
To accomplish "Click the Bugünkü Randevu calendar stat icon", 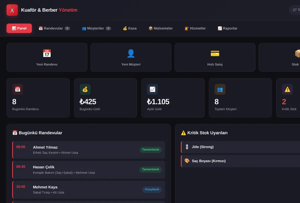I will 17,89.
